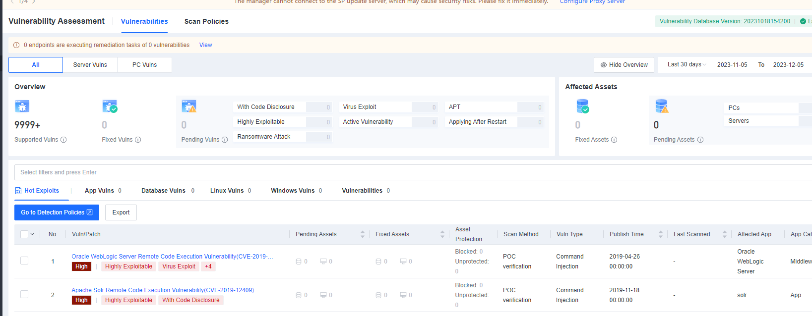Toggle the select-all header checkbox
The image size is (812, 316).
click(24, 234)
